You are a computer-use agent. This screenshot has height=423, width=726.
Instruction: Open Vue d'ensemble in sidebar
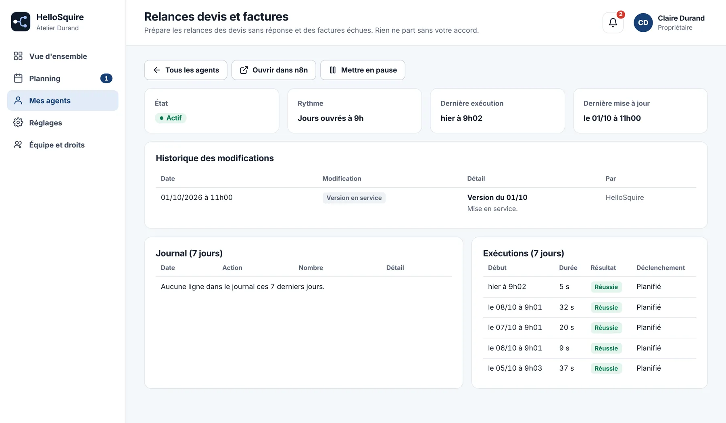coord(63,56)
